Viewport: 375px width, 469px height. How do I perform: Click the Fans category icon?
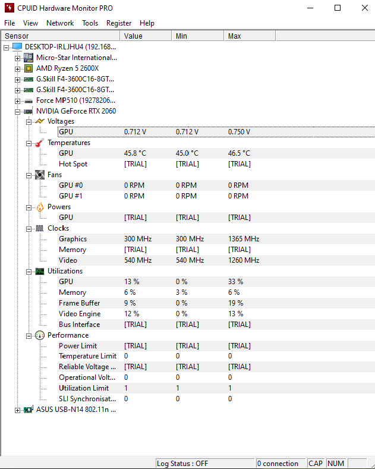coord(40,175)
